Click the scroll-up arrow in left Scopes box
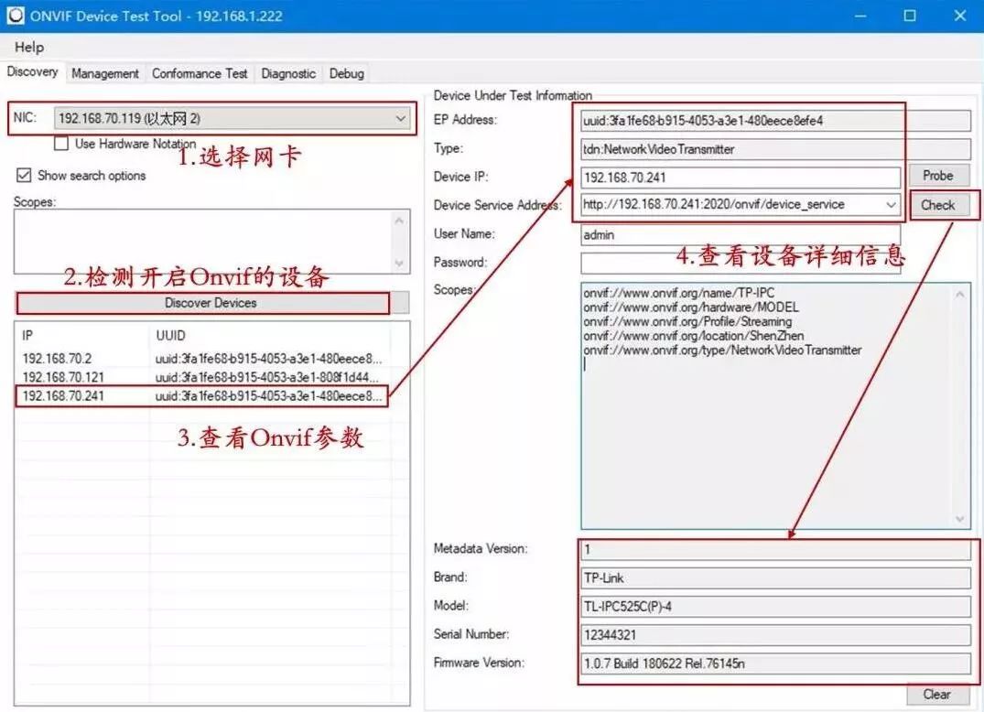The width and height of the screenshot is (984, 712). click(398, 221)
